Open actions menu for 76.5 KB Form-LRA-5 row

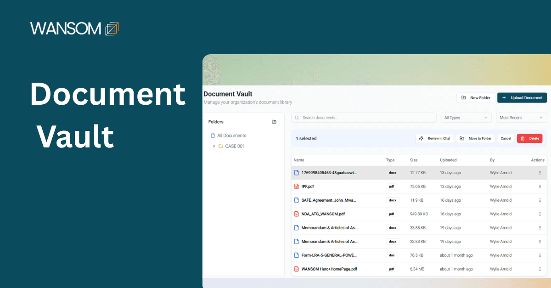540,255
